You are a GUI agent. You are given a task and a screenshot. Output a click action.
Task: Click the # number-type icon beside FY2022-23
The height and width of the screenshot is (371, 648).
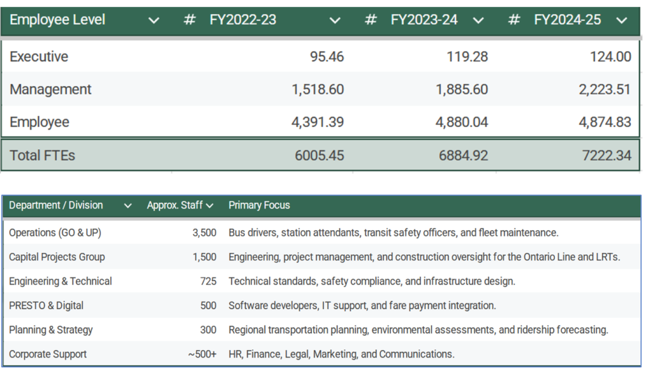[189, 20]
